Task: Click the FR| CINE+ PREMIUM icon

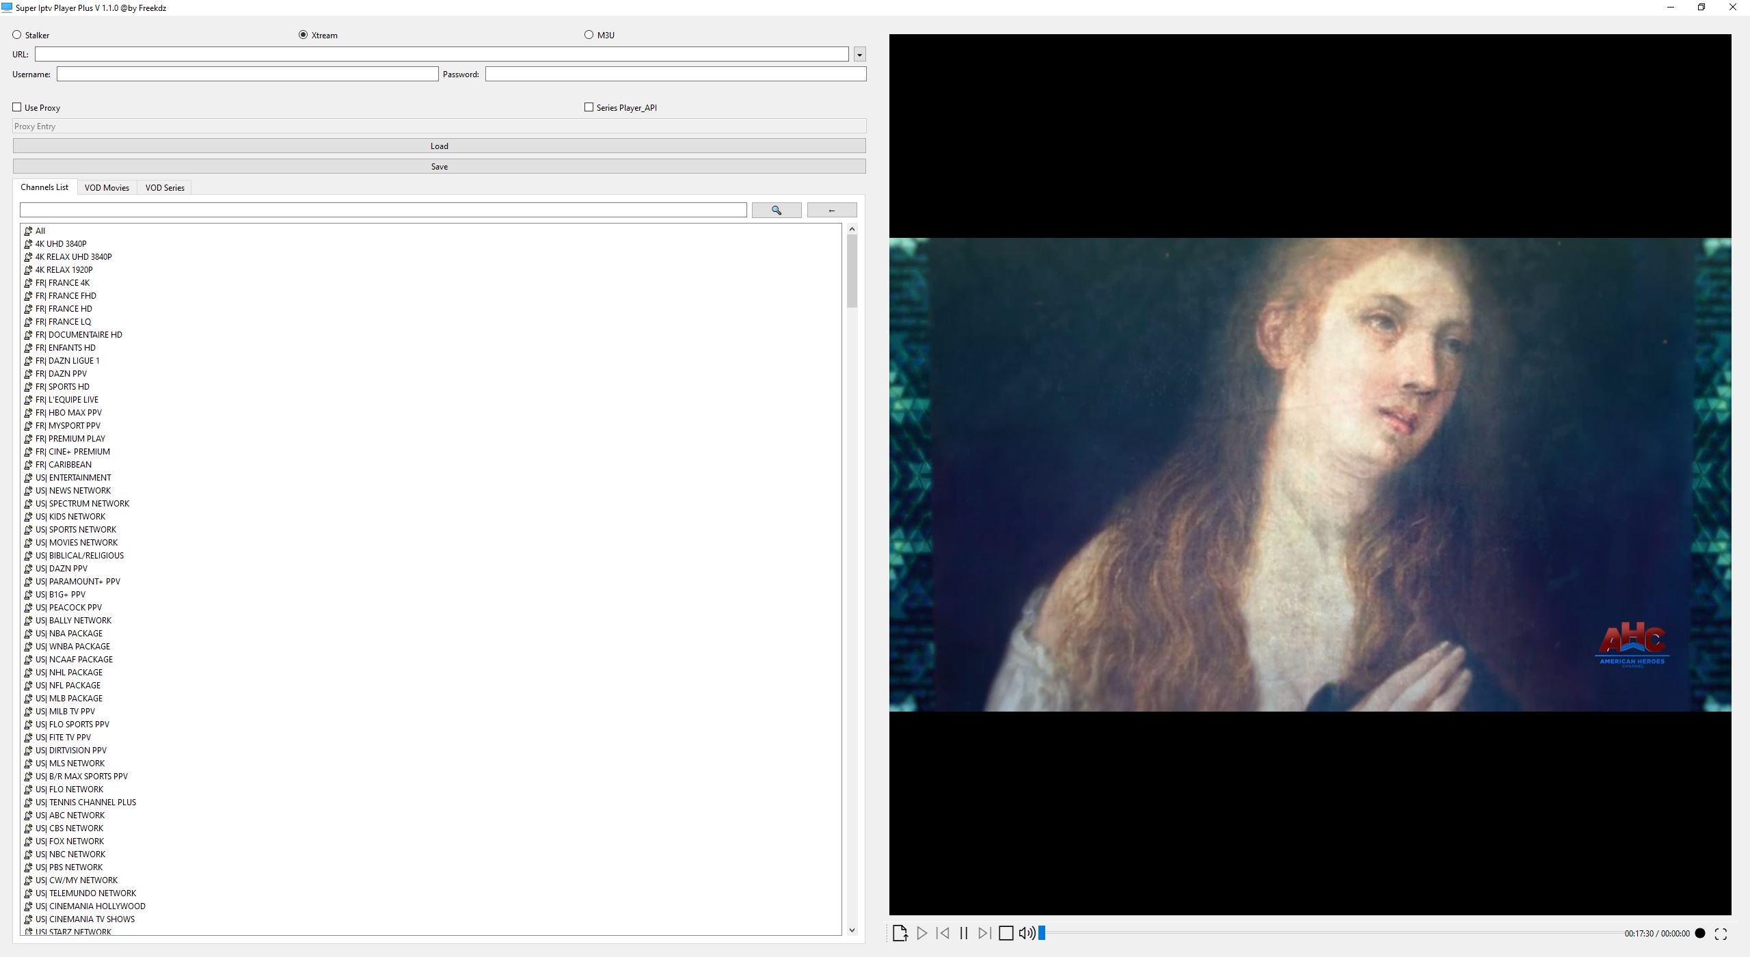Action: point(28,452)
